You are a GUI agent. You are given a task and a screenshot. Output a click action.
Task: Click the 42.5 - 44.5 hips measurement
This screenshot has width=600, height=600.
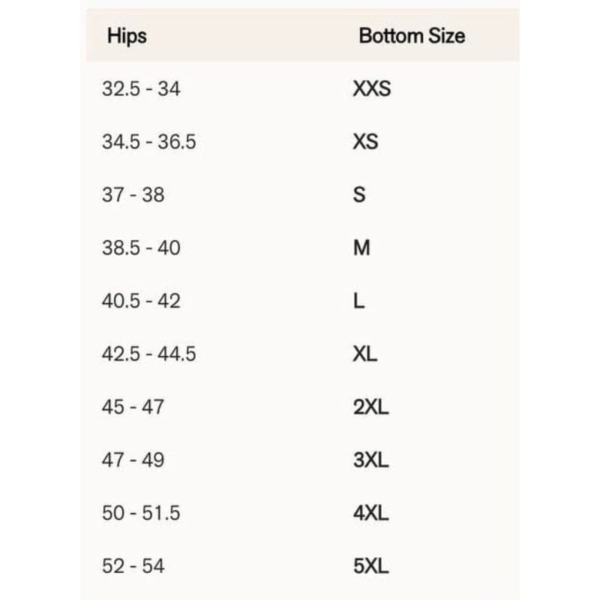click(149, 354)
